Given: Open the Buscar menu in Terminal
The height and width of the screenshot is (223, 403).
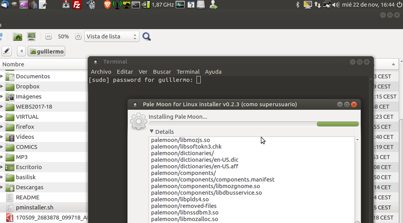Looking at the screenshot, I should pos(162,72).
